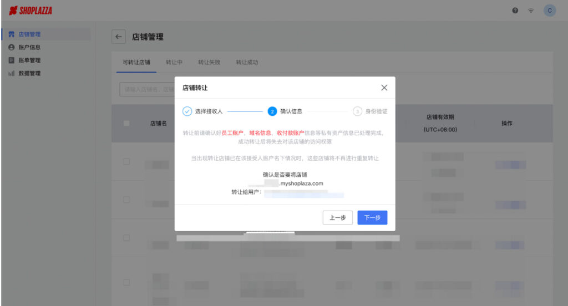Click the wifi signal icon in header
568x306 pixels.
[531, 11]
